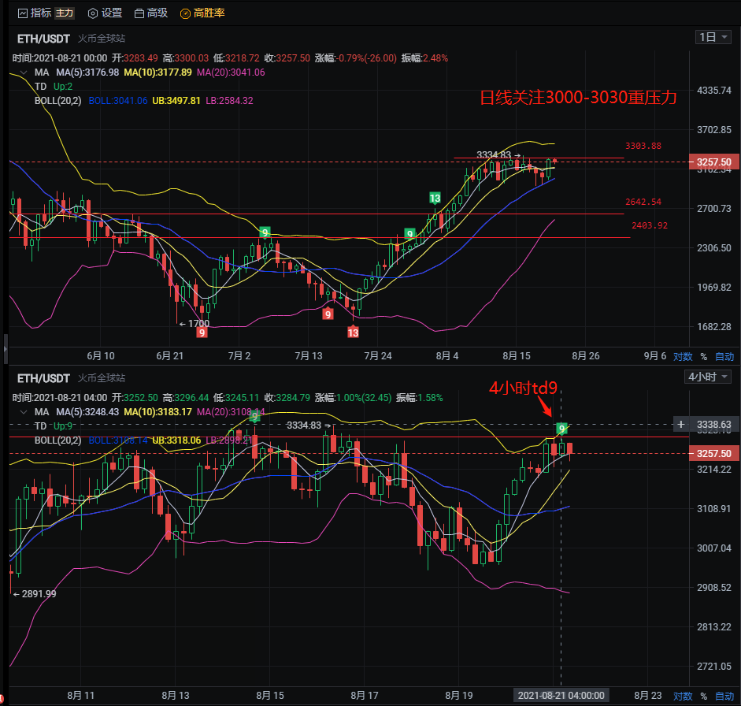
Task: Toggle 对数 log scale on daily chart
Action: point(682,356)
